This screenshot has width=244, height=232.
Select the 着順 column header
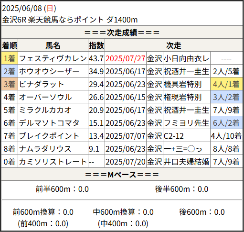(x=10, y=45)
